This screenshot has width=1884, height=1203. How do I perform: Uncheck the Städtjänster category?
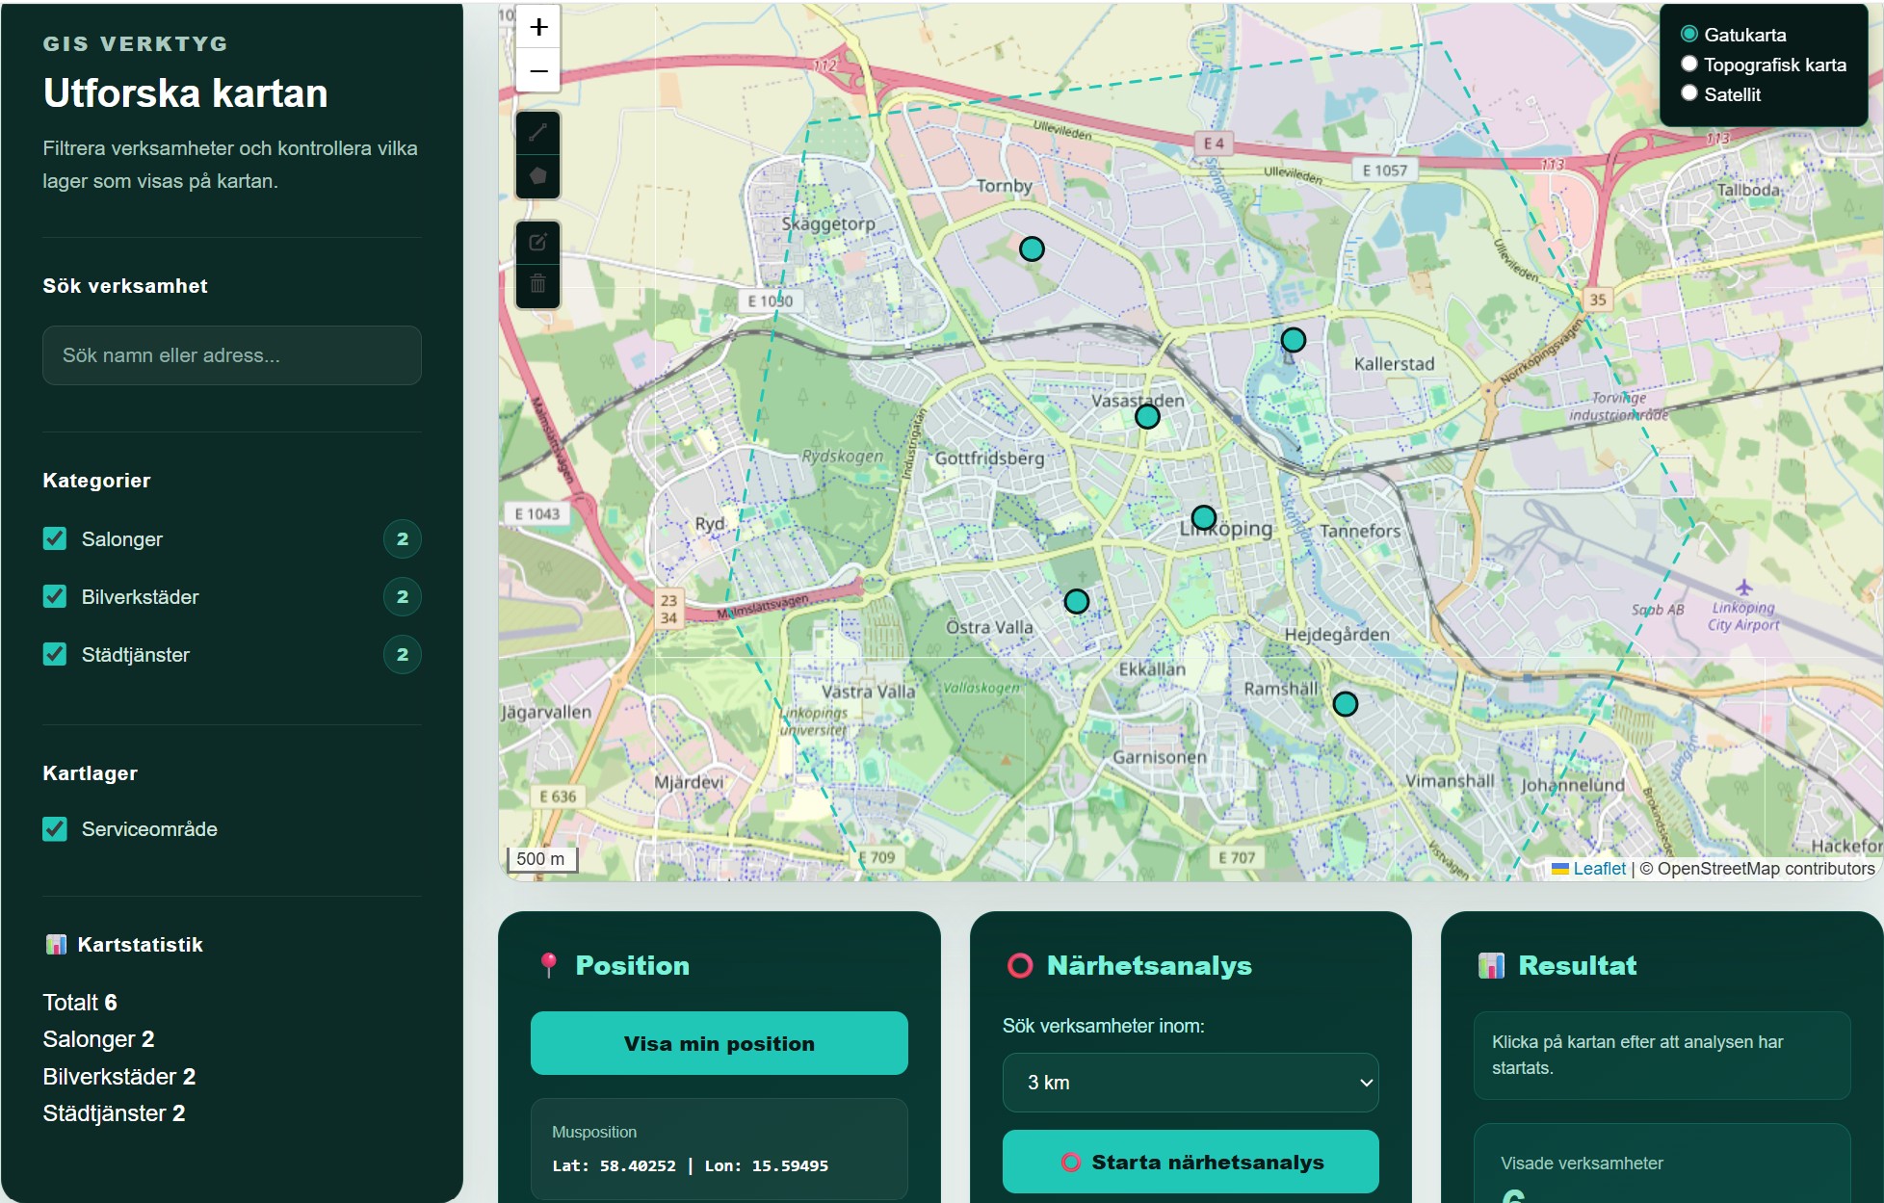(55, 654)
